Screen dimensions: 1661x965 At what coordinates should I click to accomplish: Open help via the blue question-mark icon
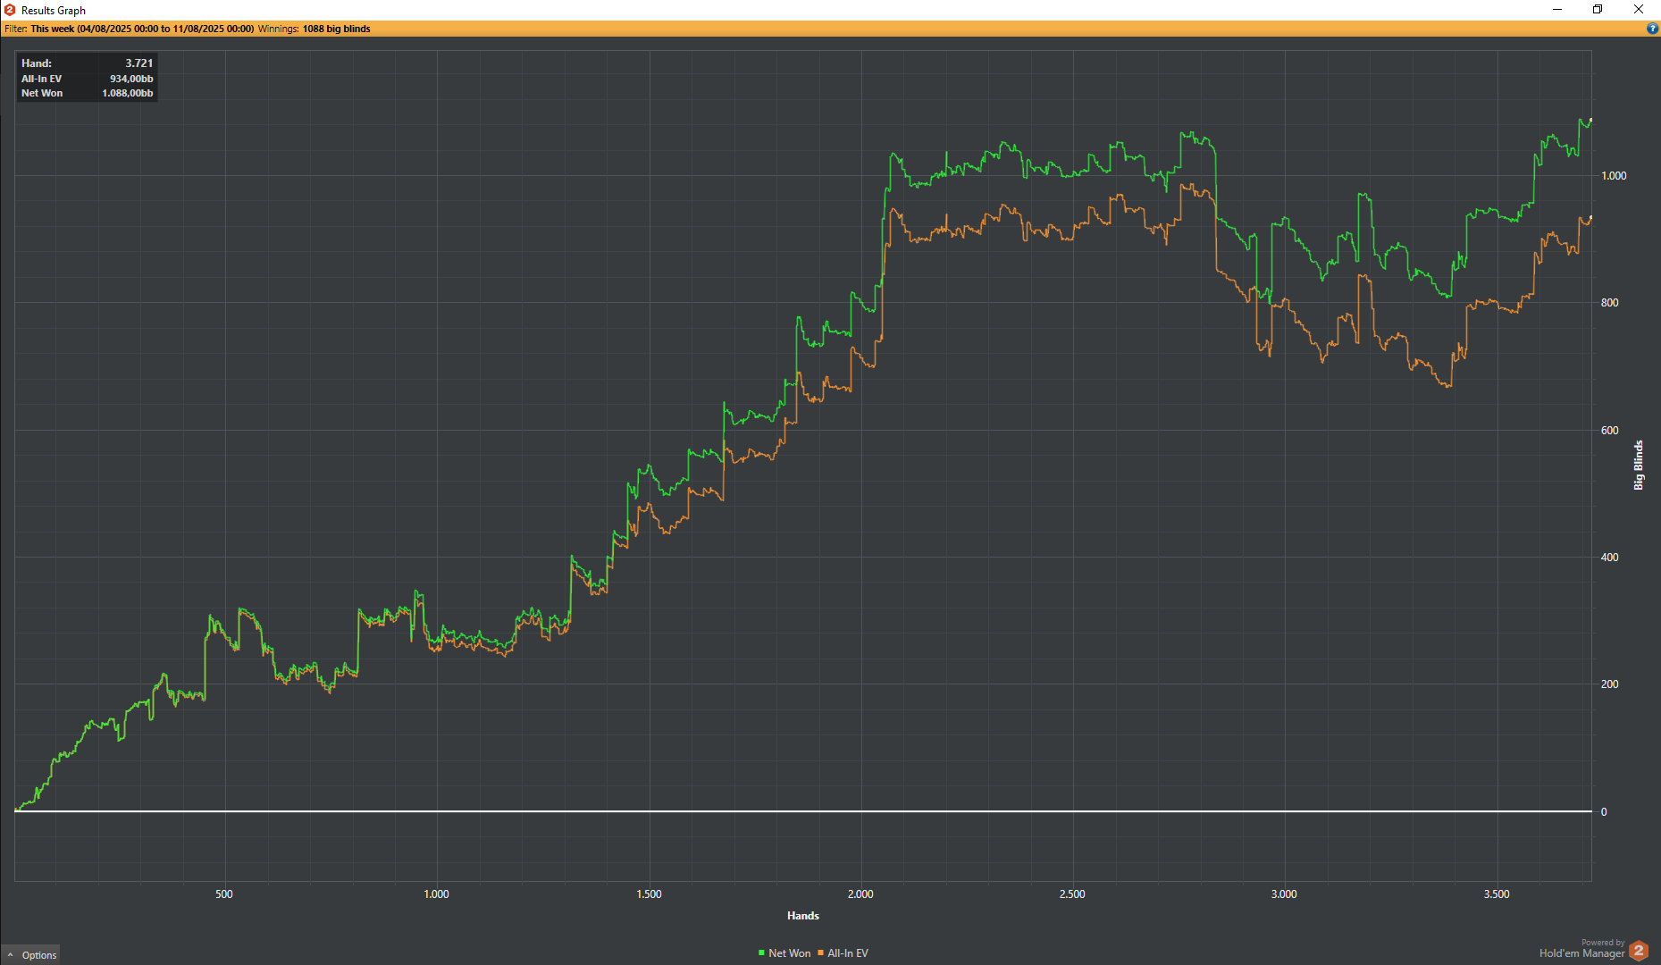[1652, 29]
